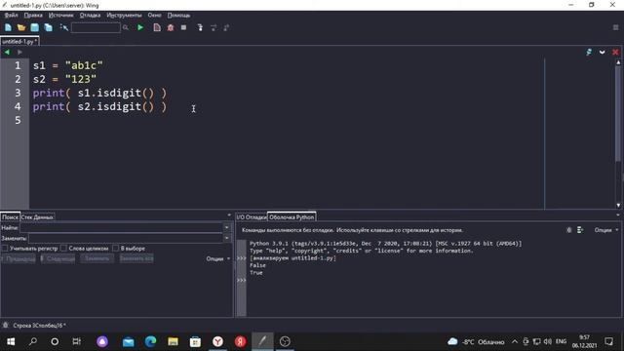This screenshot has height=351, width=624.
Task: Click the Заменить button
Action: (x=97, y=258)
